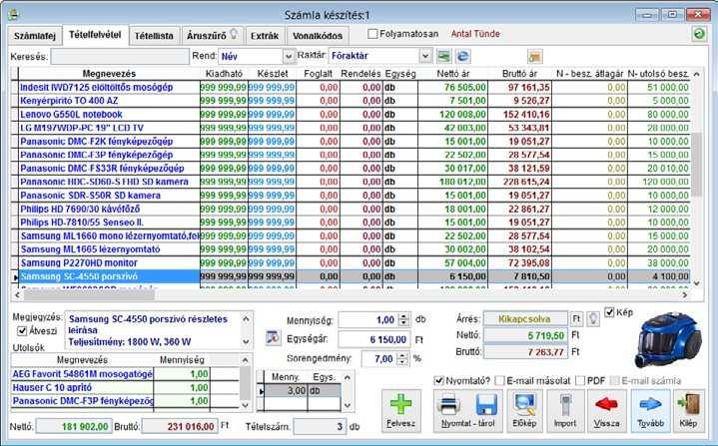Click the Egységár price input field
Viewport: 718px width, 446px height.
[x=373, y=340]
